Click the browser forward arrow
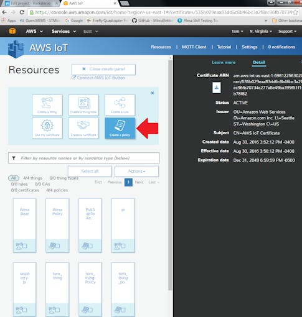 click(13, 12)
